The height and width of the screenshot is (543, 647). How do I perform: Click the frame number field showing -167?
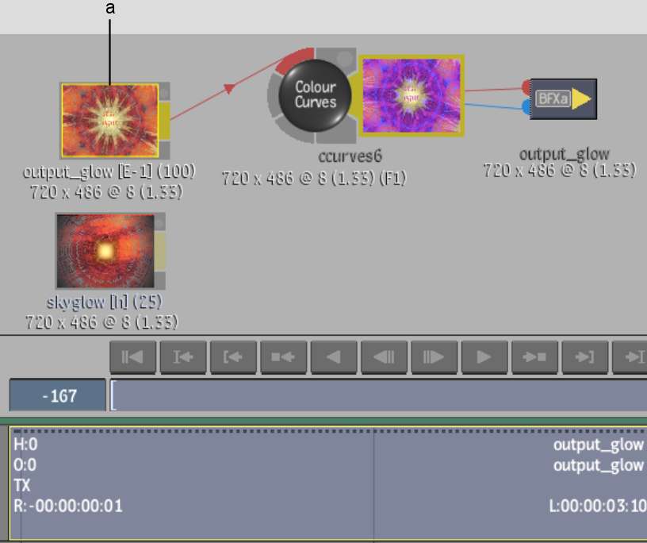pyautogui.click(x=58, y=395)
